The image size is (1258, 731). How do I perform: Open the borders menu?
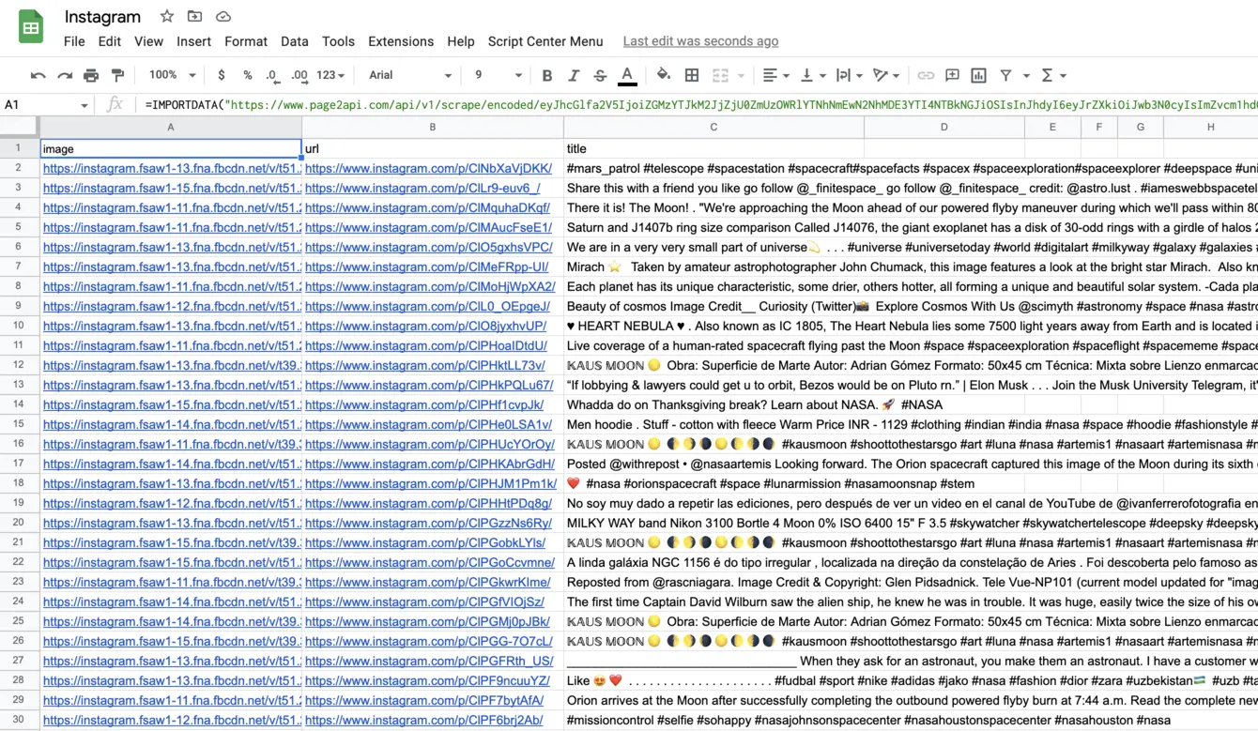pyautogui.click(x=692, y=75)
